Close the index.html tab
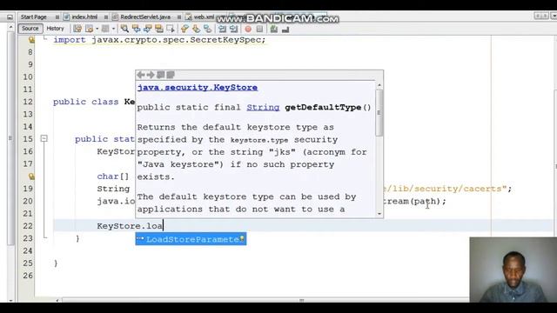 pyautogui.click(x=106, y=17)
